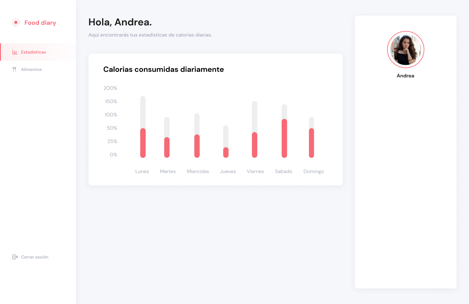Click the Miercoles day label

[198, 172]
